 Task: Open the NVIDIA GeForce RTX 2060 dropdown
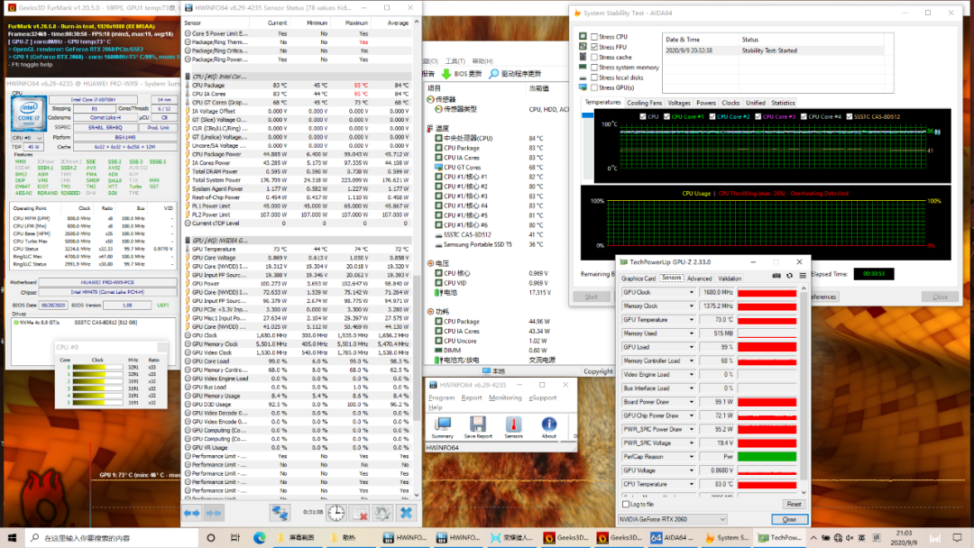click(673, 519)
